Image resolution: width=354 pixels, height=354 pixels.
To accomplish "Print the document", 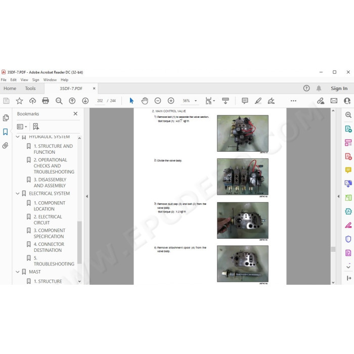I will click(x=46, y=101).
